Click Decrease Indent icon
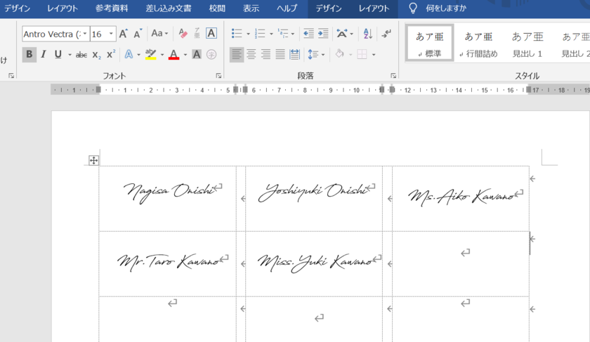590x342 pixels. [x=308, y=34]
